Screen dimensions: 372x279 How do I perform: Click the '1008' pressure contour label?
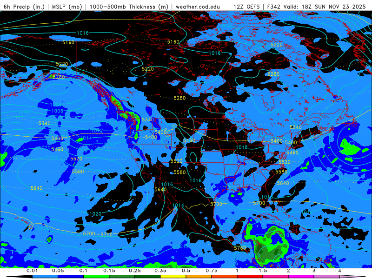coord(24,112)
